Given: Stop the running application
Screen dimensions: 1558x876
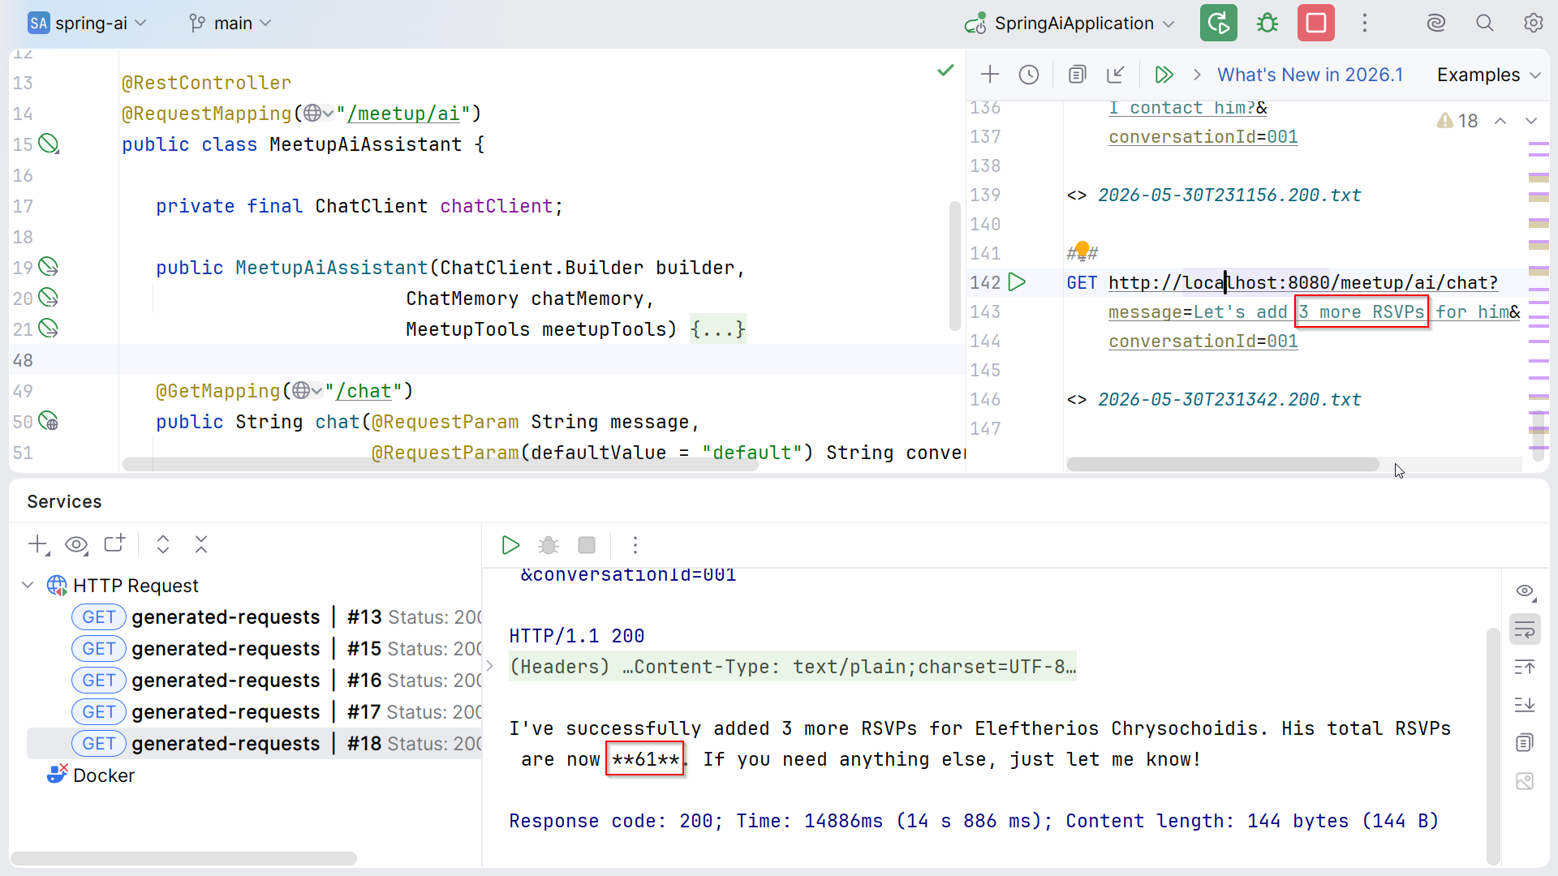Looking at the screenshot, I should click(x=1315, y=23).
